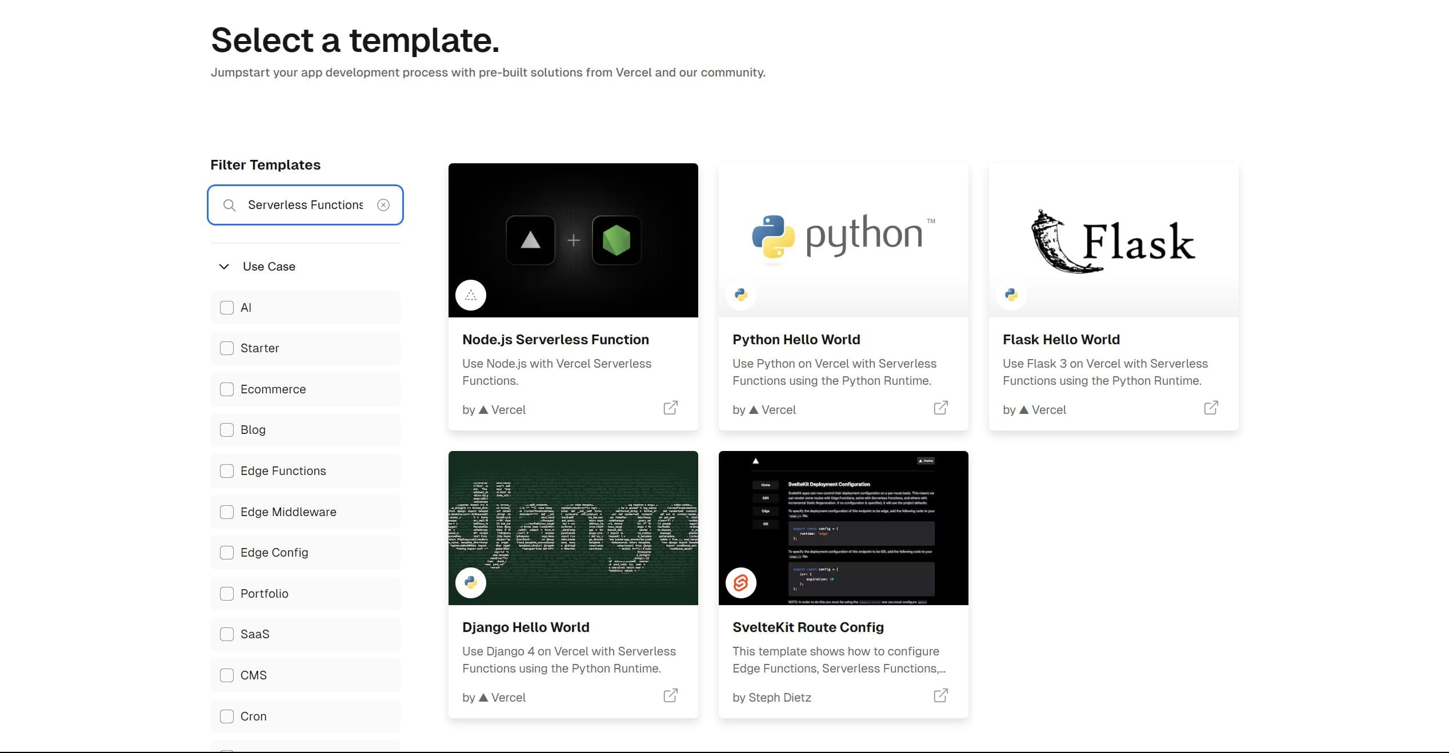This screenshot has height=753, width=1449.
Task: Toggle the AI use case checkbox
Action: 226,307
